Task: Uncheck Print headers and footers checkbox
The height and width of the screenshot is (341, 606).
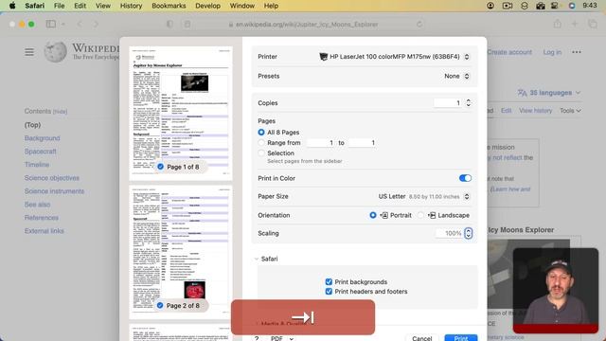Action: (329, 292)
